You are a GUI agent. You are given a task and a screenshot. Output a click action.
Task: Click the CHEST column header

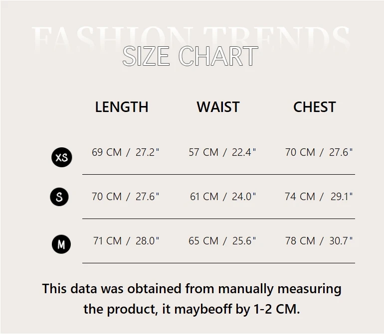coord(314,107)
